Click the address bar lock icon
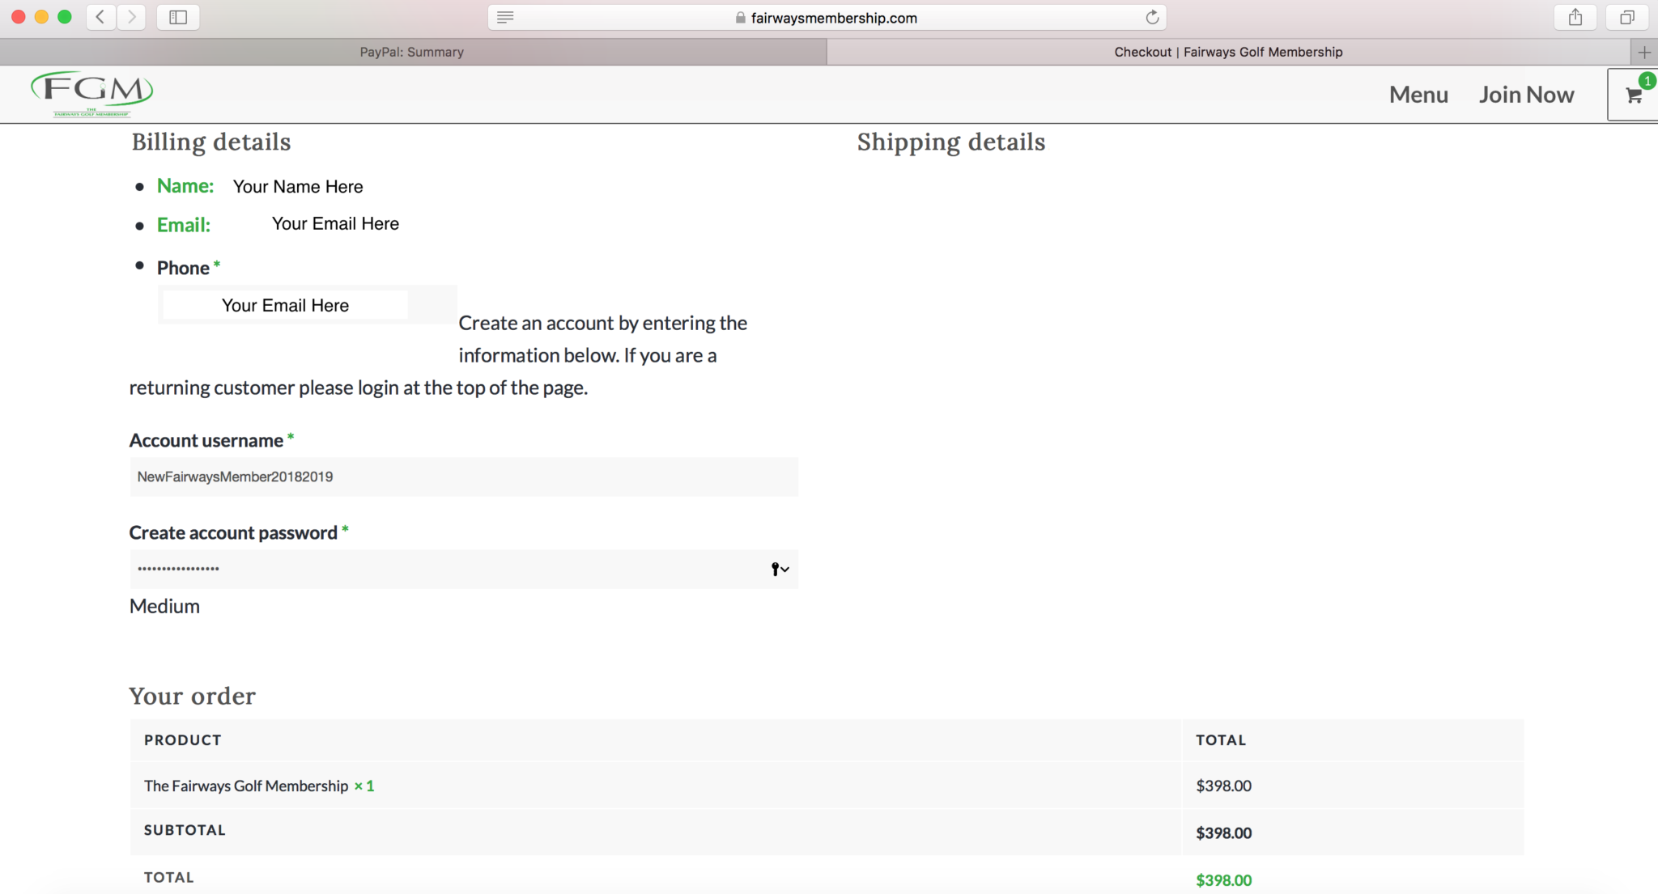Viewport: 1658px width, 894px height. point(740,18)
